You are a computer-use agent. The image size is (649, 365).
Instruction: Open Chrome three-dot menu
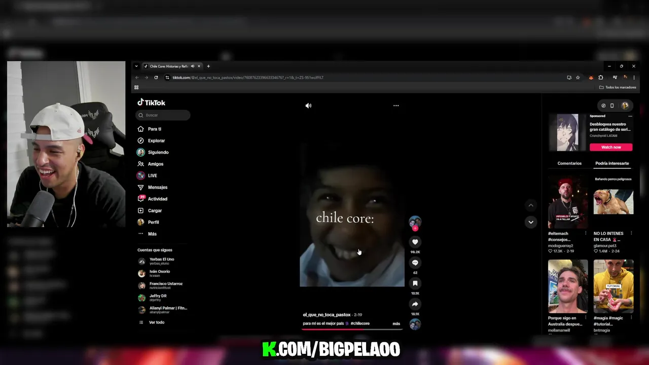pyautogui.click(x=634, y=78)
